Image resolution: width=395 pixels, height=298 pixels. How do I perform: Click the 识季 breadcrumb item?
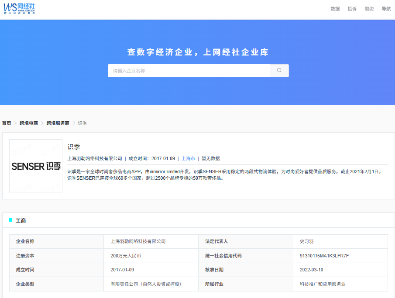[82, 123]
